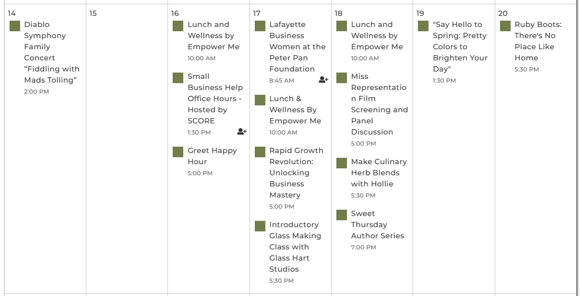Open Lunch and Wellness event on the 16th
The height and width of the screenshot is (296, 580).
coord(213,35)
